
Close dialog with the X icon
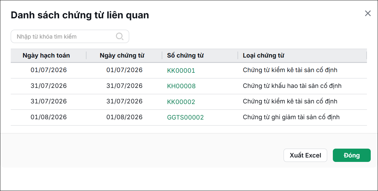368,13
